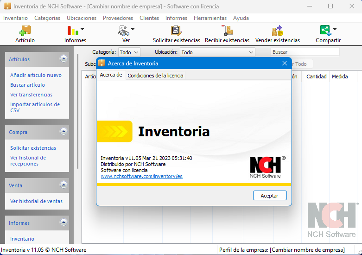
Task: Click the Aceptar button
Action: click(x=270, y=196)
